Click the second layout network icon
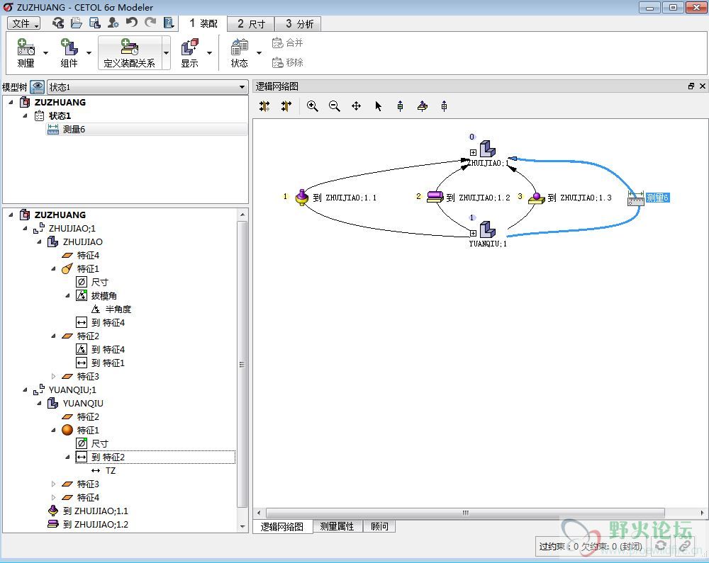709x563 pixels. tap(286, 106)
